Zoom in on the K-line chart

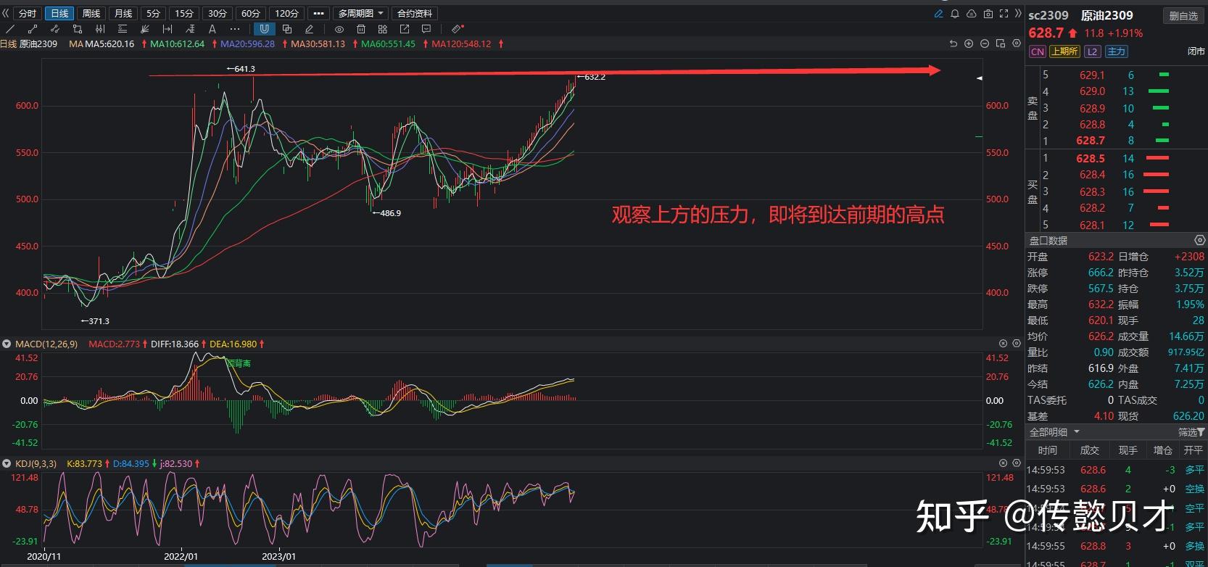point(969,44)
